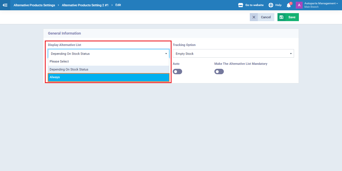Open Help via the lifebuoy icon
342x171 pixels.
point(271,5)
